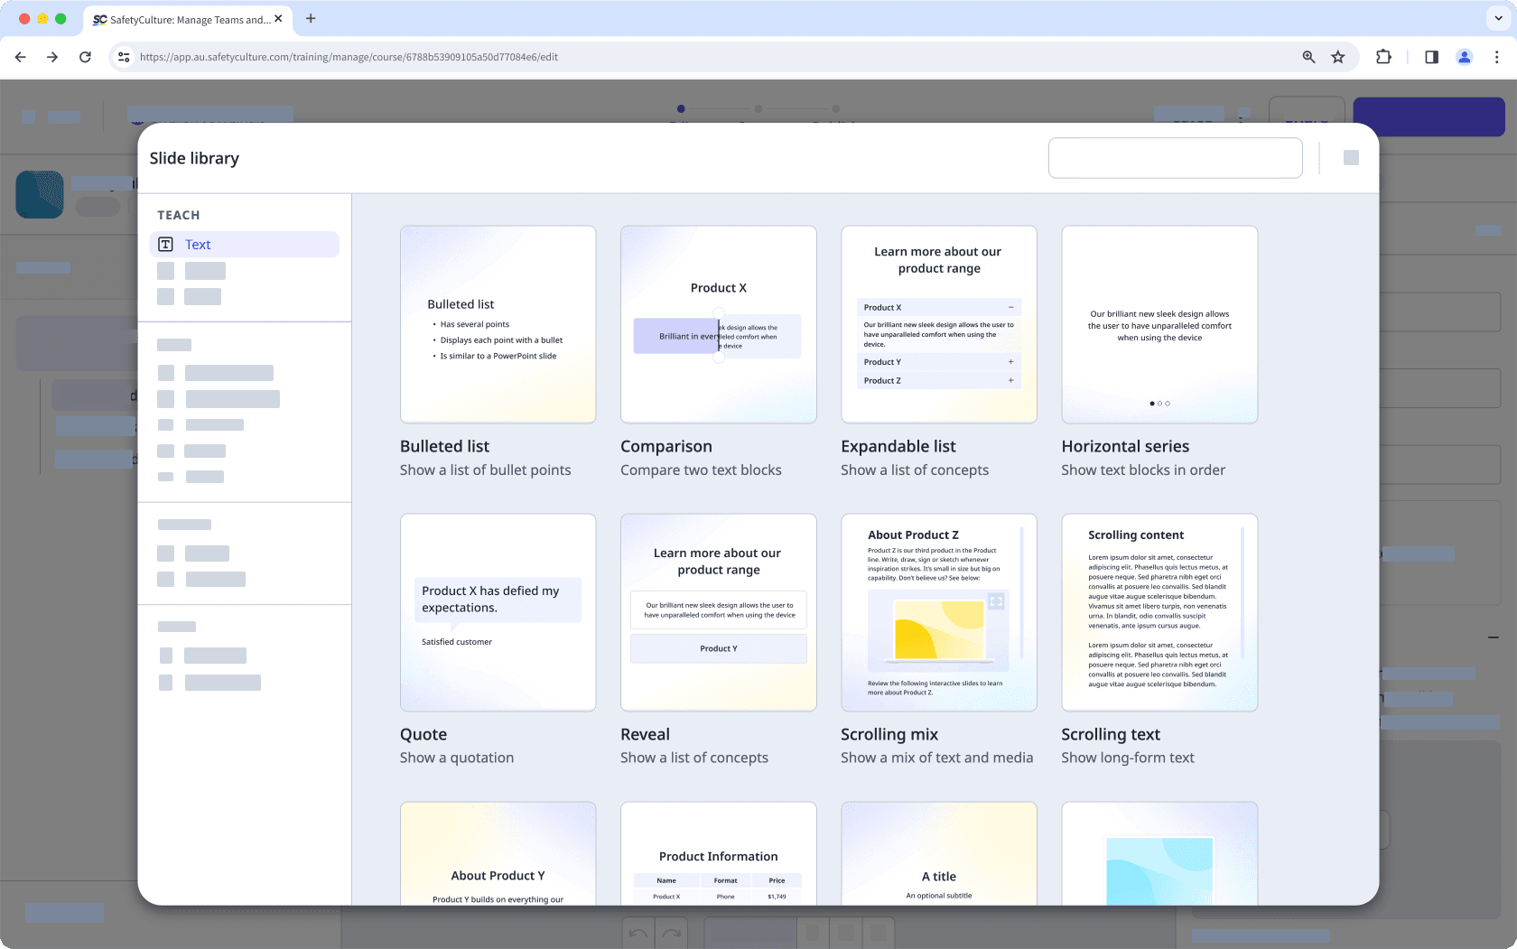
Task: Click the button beside the Slide library search field
Action: (x=1352, y=157)
